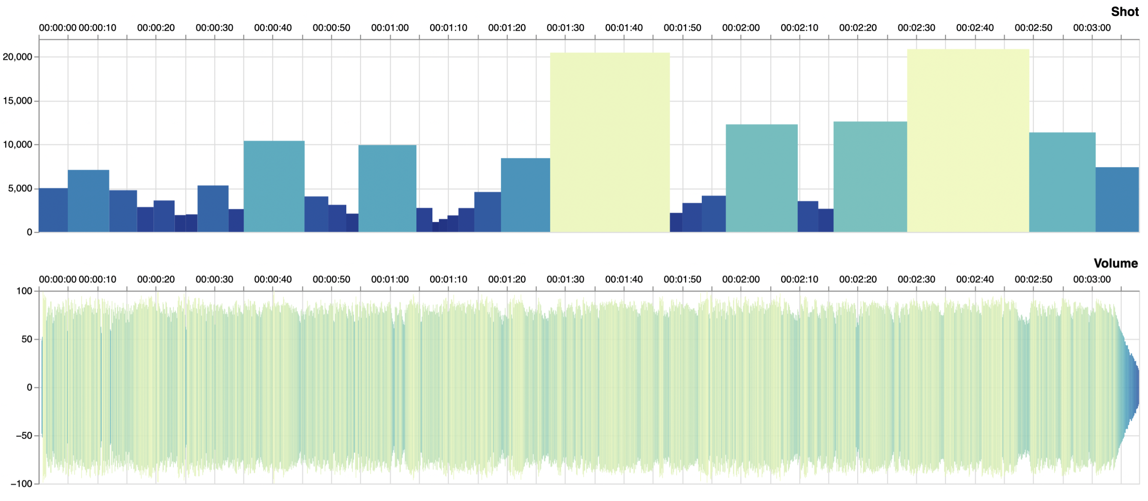The height and width of the screenshot is (501, 1148).
Task: Click the 00:02:50 tick on Volume axis
Action: coord(1033,279)
